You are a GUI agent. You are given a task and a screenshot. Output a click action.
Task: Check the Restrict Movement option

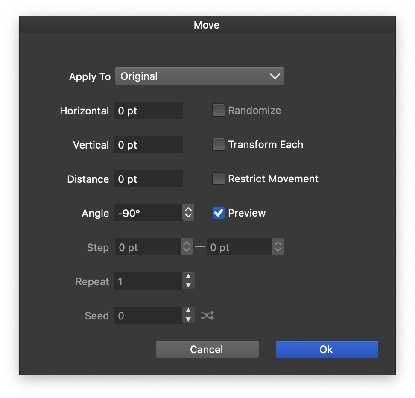(x=219, y=179)
